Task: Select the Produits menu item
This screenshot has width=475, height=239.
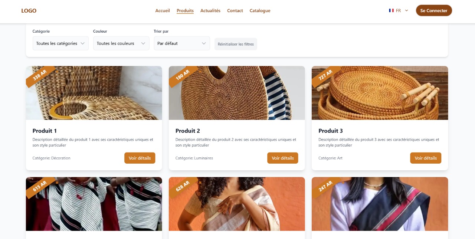Action: coord(185,10)
